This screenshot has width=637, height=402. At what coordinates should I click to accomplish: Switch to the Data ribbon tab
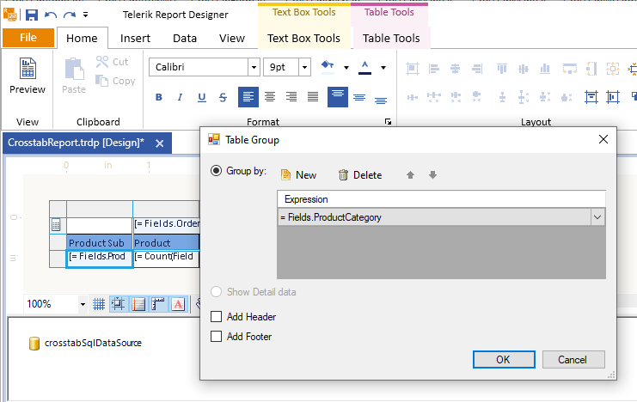pyautogui.click(x=185, y=38)
